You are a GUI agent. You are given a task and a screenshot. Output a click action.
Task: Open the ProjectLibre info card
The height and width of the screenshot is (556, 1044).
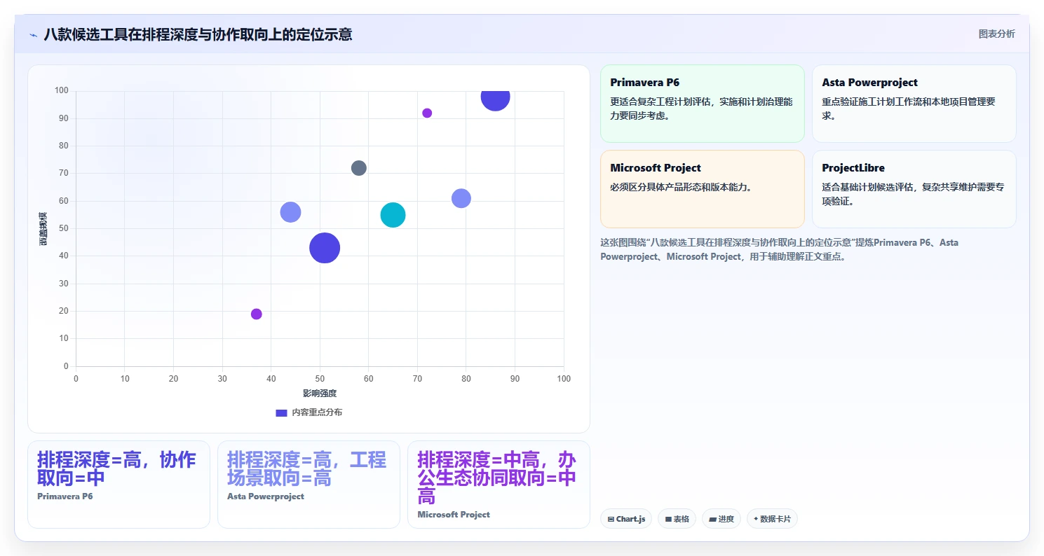[914, 189]
